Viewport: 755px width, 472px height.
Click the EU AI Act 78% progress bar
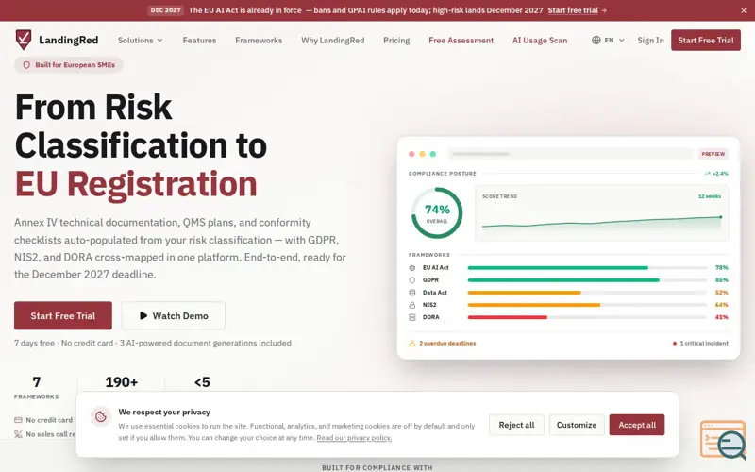[587, 268]
